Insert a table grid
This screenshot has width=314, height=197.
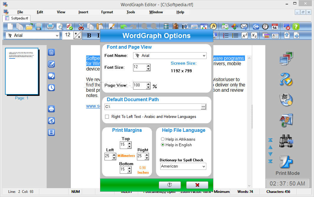coord(194,27)
